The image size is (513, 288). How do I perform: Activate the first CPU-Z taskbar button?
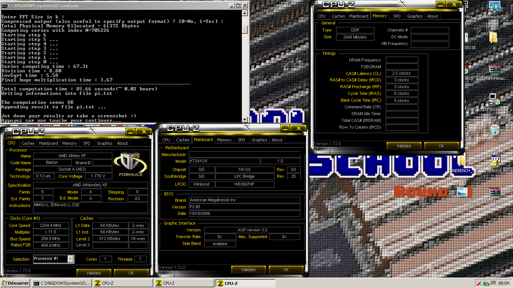coord(123,283)
